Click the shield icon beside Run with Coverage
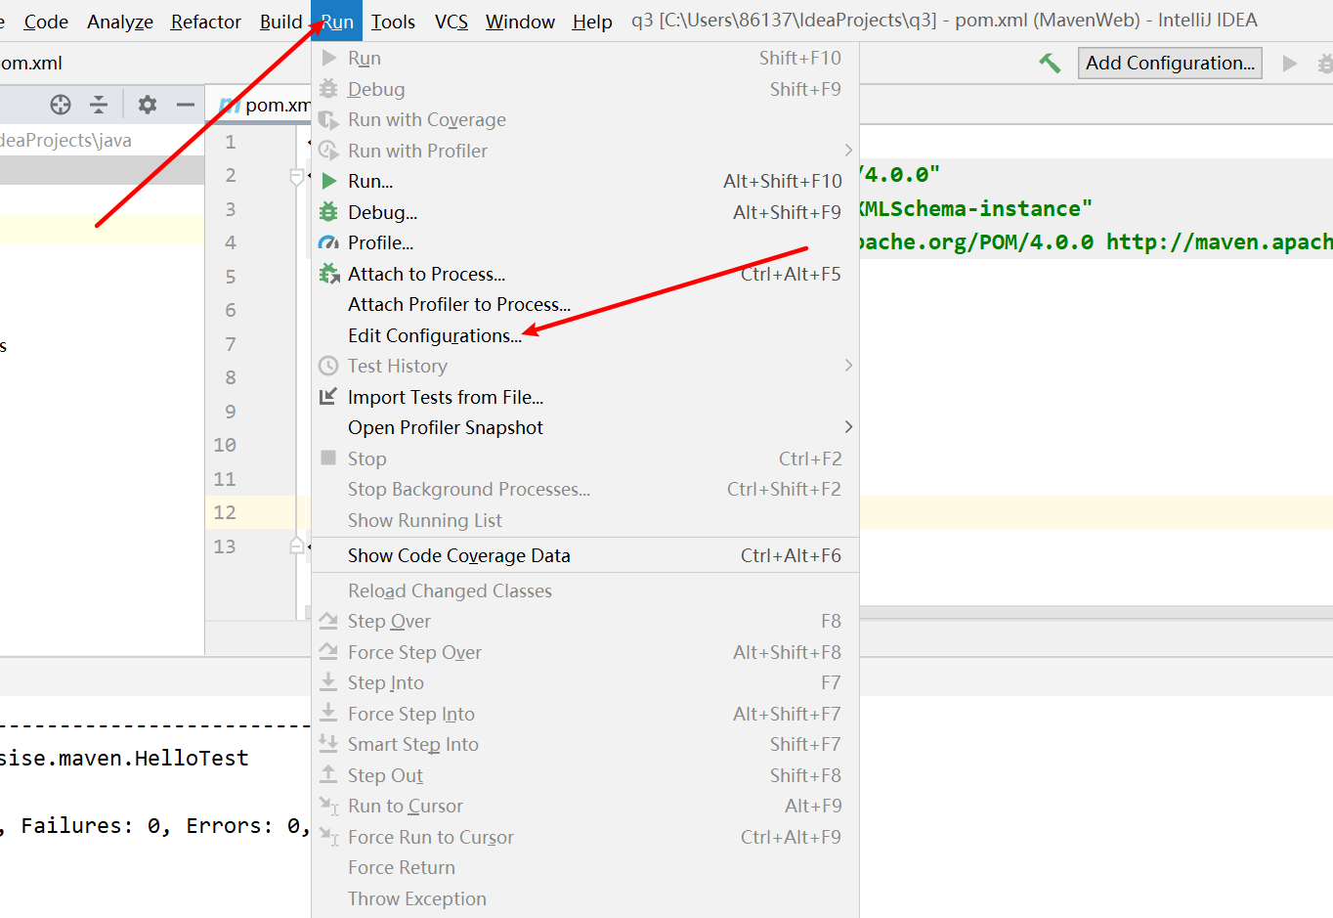Screen dimensions: 1333x918 coord(328,119)
